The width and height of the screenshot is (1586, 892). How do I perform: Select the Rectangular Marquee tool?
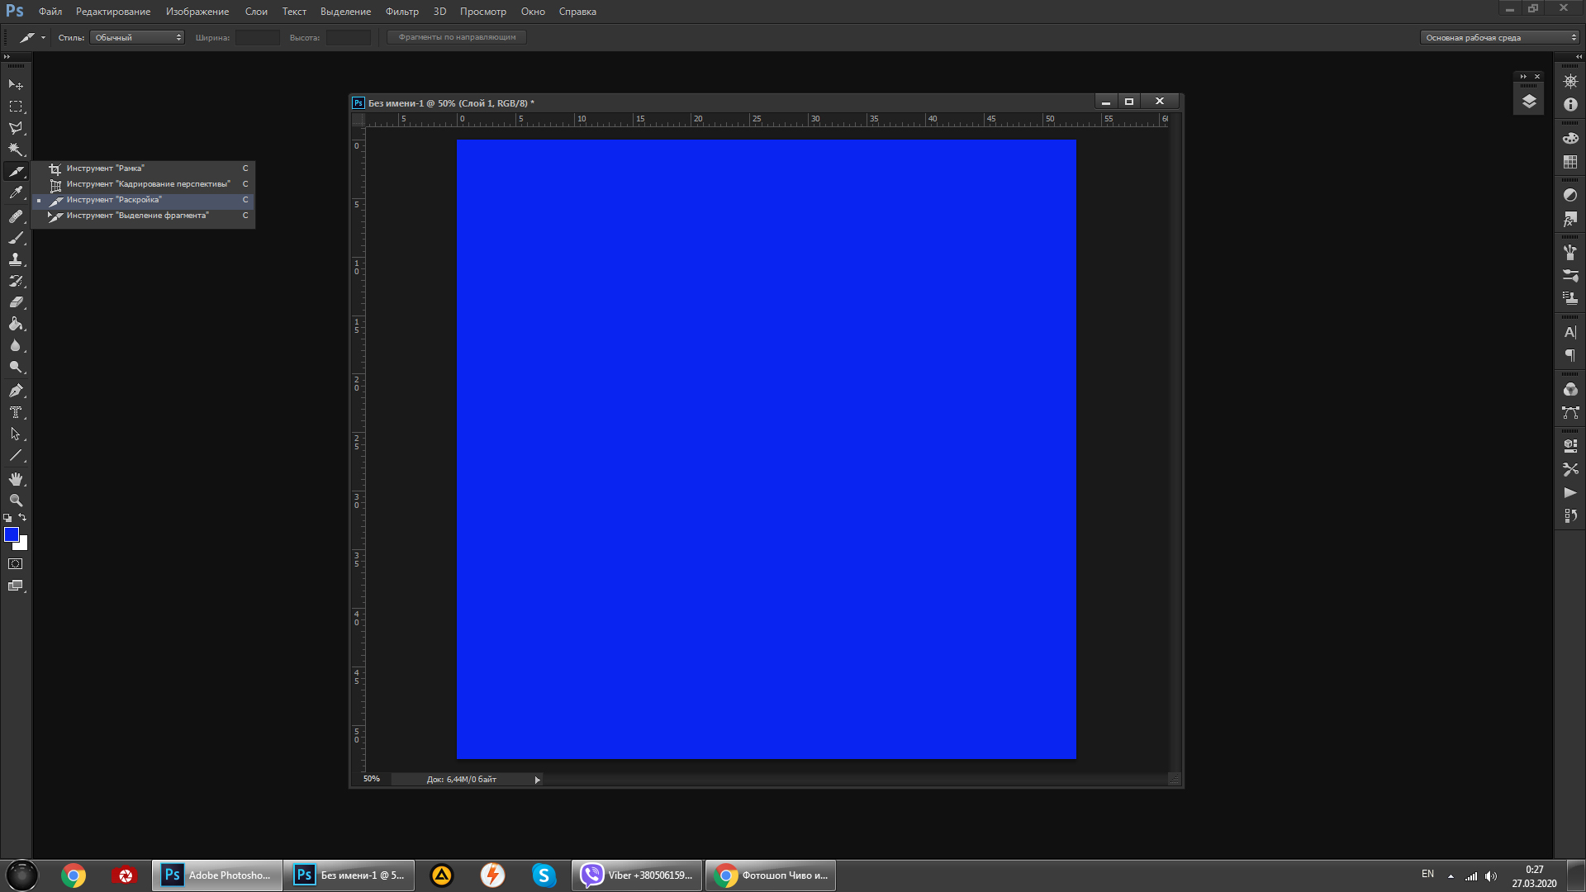[16, 107]
